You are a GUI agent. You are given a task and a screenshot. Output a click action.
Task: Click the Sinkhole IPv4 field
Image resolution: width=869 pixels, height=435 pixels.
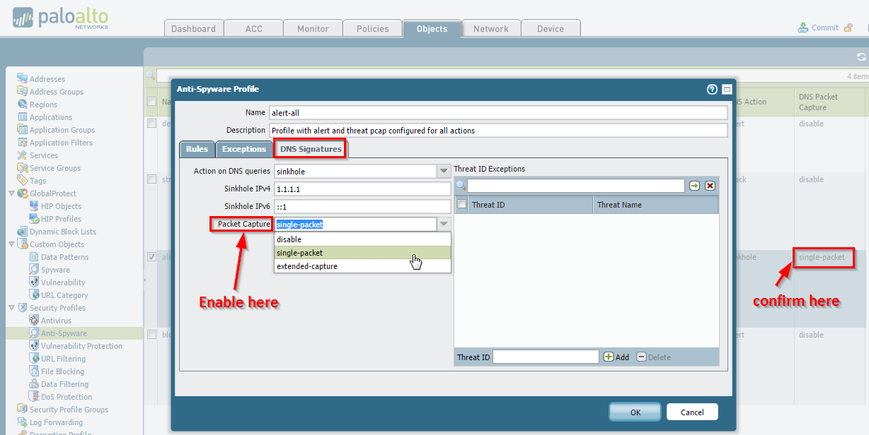point(362,189)
